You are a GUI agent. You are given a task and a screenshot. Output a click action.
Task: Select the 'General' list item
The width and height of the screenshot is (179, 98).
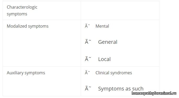(108, 42)
